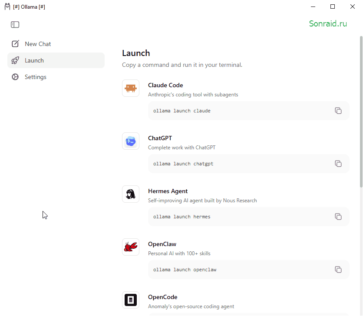363x316 pixels.
Task: Toggle the sidebar panel icon
Action: 15,25
